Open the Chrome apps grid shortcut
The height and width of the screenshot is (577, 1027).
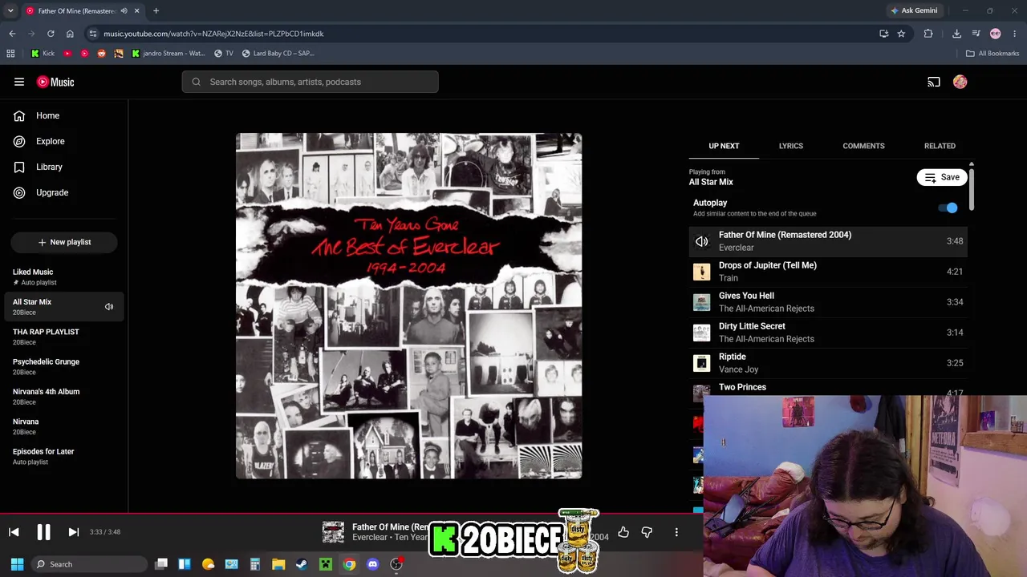(x=10, y=54)
